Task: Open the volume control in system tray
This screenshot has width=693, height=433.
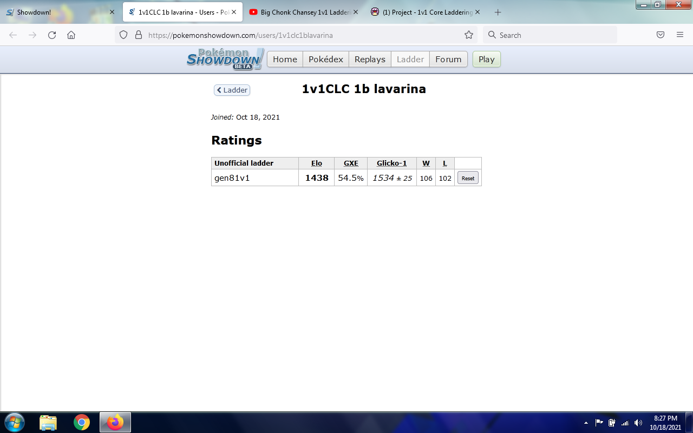Action: [x=638, y=423]
